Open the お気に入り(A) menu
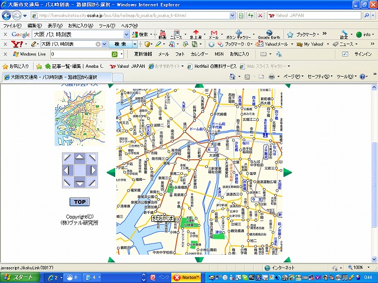This screenshot has width=378, height=283. (x=81, y=26)
